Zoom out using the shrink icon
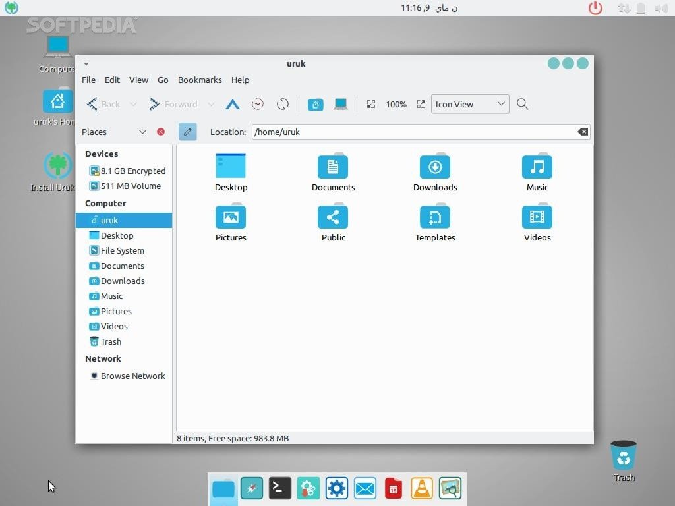The image size is (675, 506). (x=371, y=104)
